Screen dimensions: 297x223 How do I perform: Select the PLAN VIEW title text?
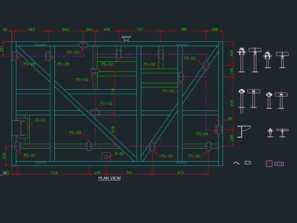pos(110,178)
